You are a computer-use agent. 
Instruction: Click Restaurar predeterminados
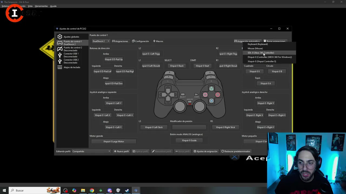click(236, 151)
